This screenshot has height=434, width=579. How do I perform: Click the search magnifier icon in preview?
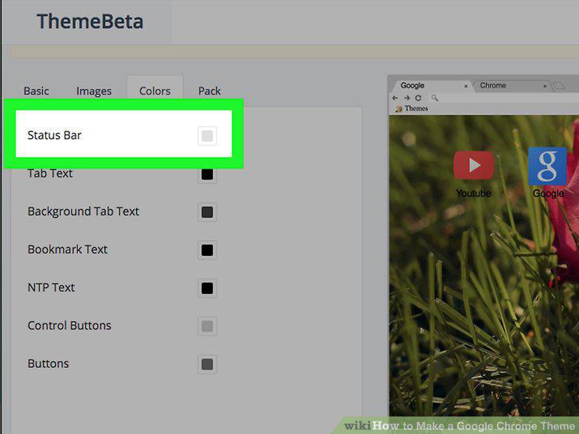(x=434, y=98)
